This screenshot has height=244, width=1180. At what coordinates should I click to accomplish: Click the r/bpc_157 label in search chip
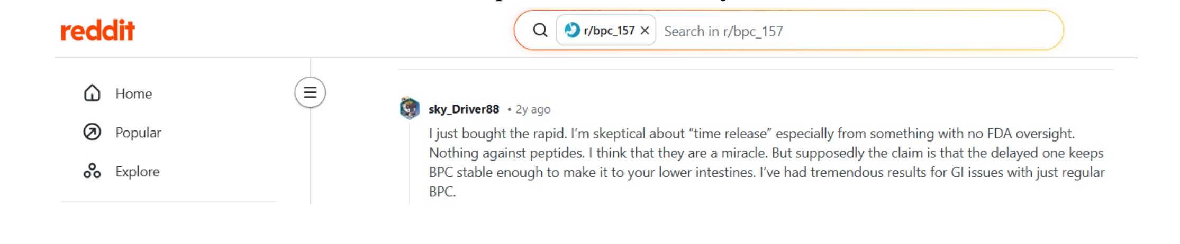click(x=609, y=31)
